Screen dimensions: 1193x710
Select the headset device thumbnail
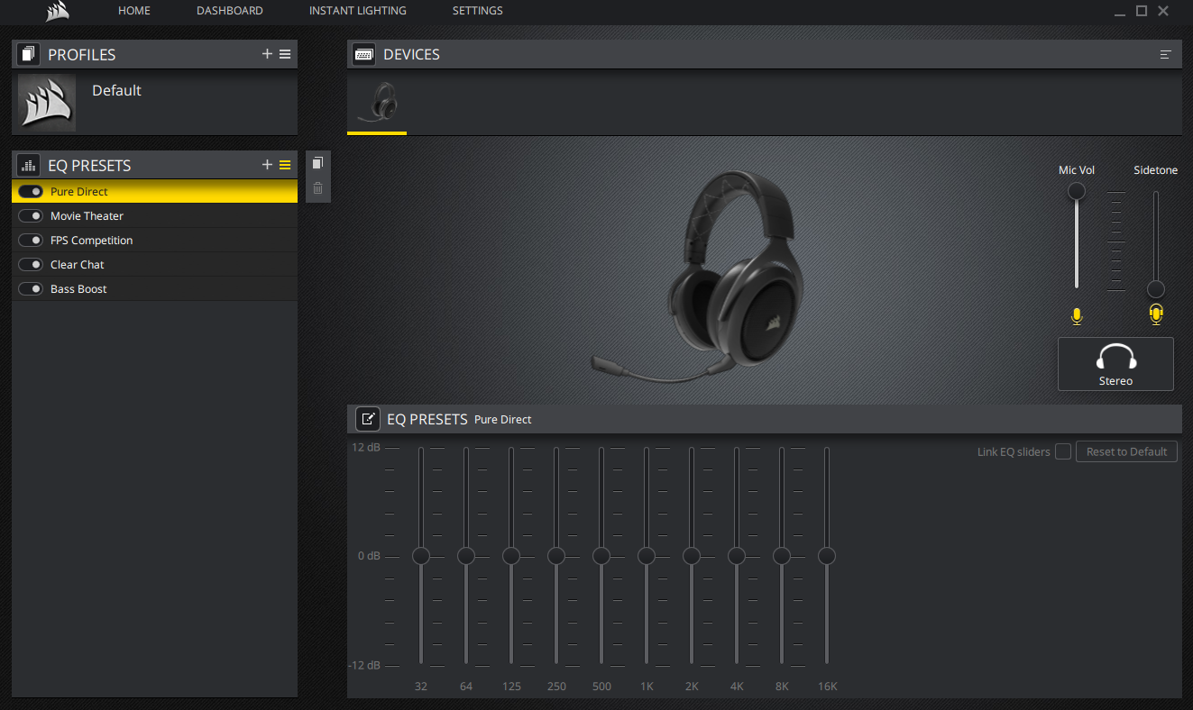(x=377, y=103)
